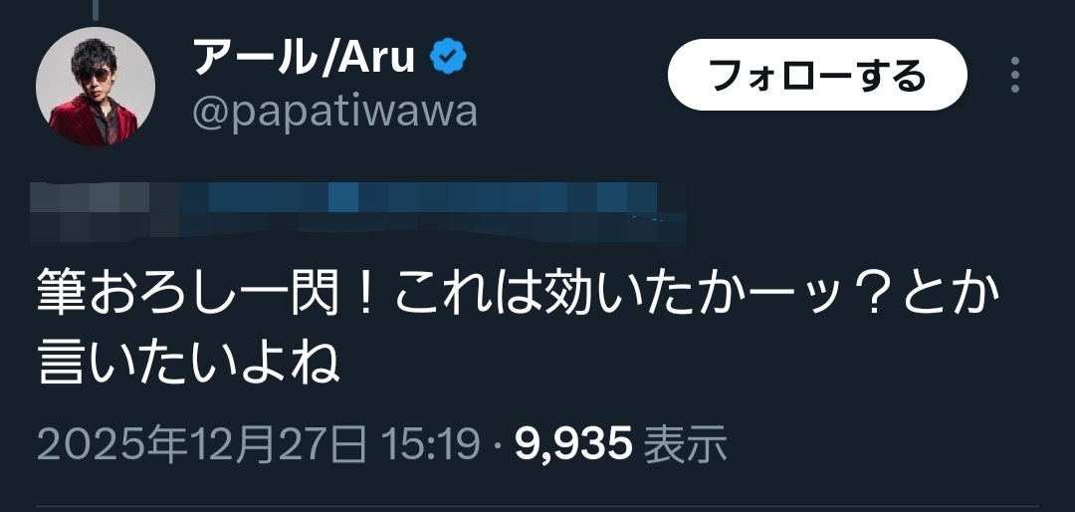
Task: Click the thread connector line above avatar
Action: coord(96,8)
